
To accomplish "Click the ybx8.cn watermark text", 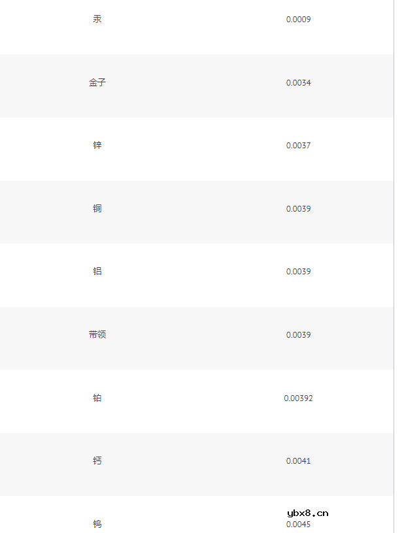I will coord(307,513).
